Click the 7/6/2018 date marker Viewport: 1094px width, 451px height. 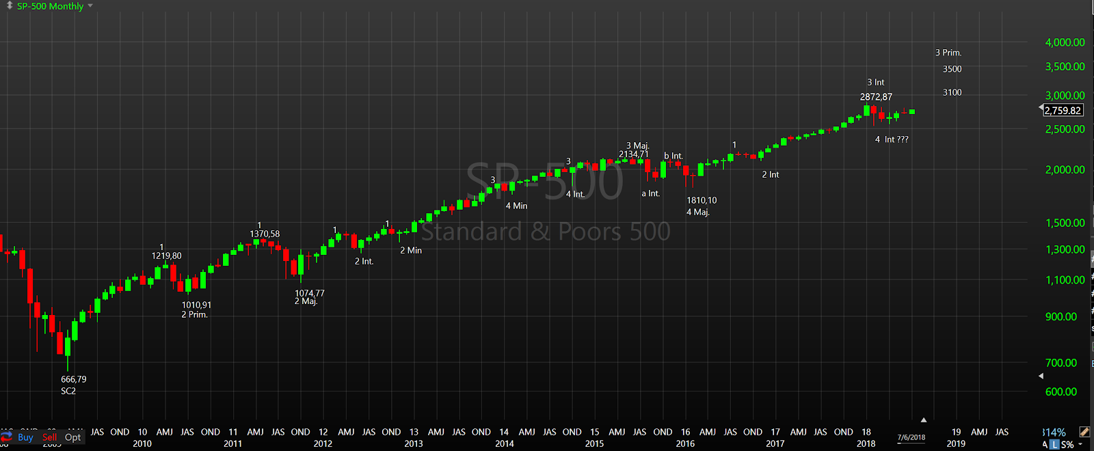(x=911, y=437)
